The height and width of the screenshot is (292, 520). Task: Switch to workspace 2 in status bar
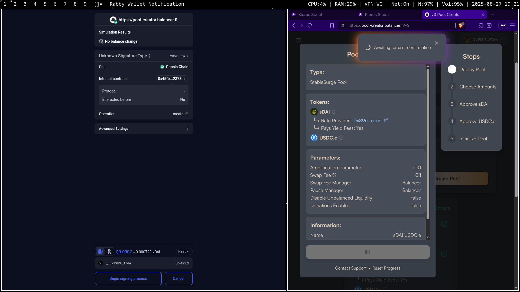coord(15,4)
